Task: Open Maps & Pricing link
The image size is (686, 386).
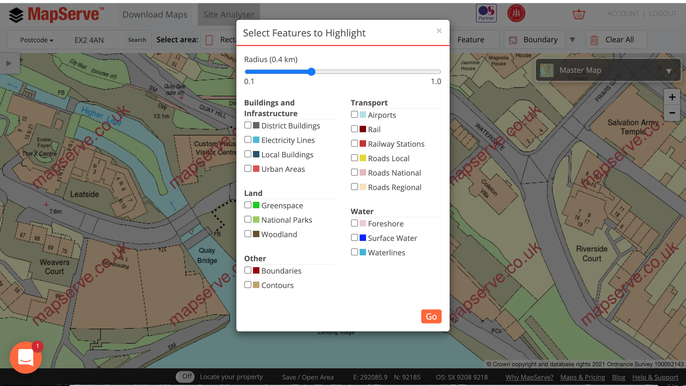Action: point(583,377)
